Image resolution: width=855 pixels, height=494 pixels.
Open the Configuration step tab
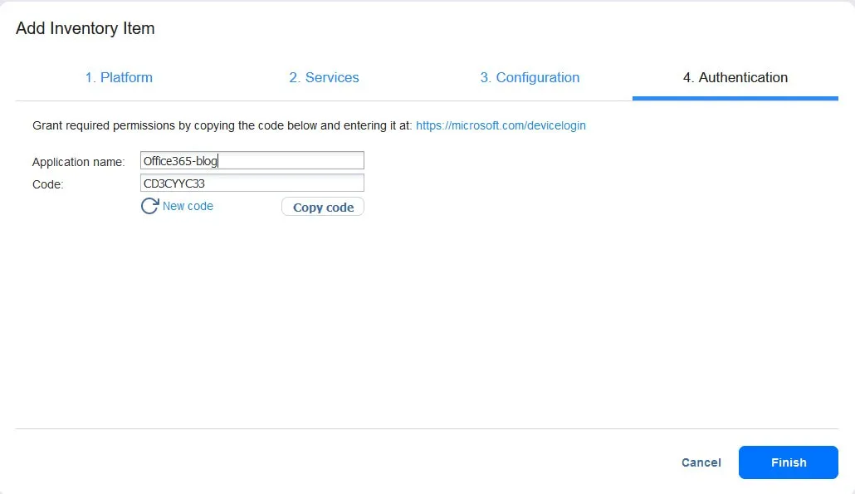pos(530,77)
